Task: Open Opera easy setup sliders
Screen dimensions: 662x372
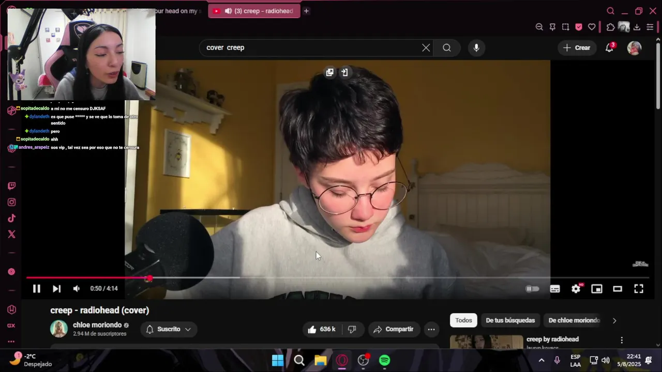Action: (x=650, y=27)
